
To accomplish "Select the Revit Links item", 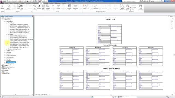I will tap(7, 73).
